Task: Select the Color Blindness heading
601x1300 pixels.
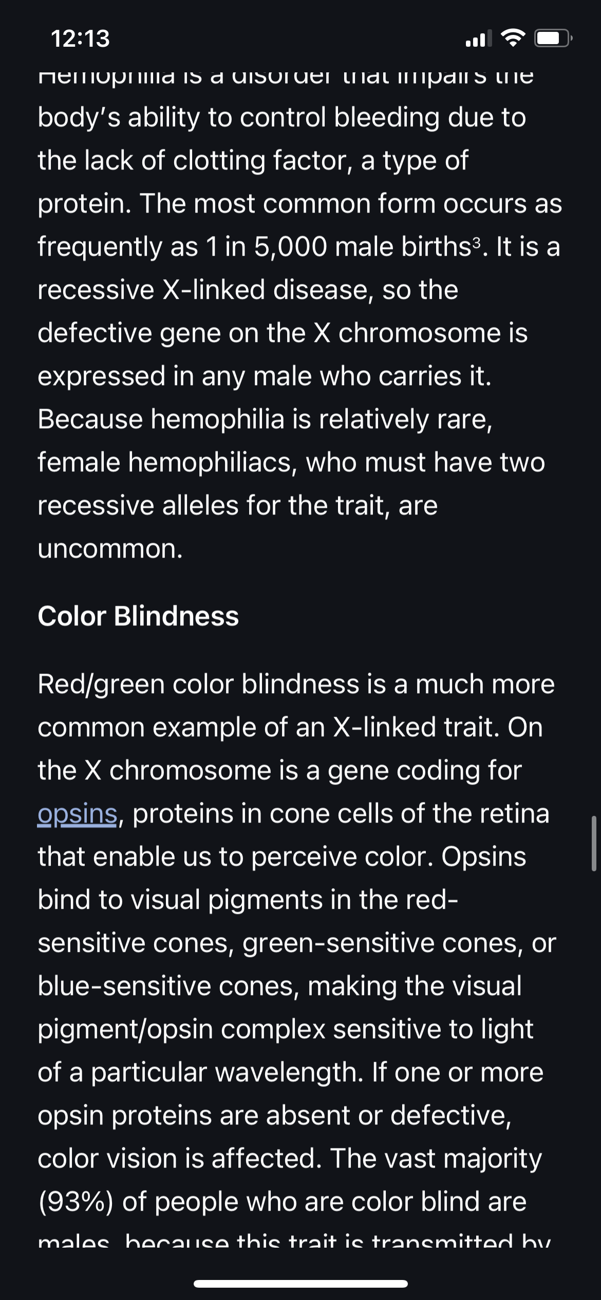Action: 138,616
